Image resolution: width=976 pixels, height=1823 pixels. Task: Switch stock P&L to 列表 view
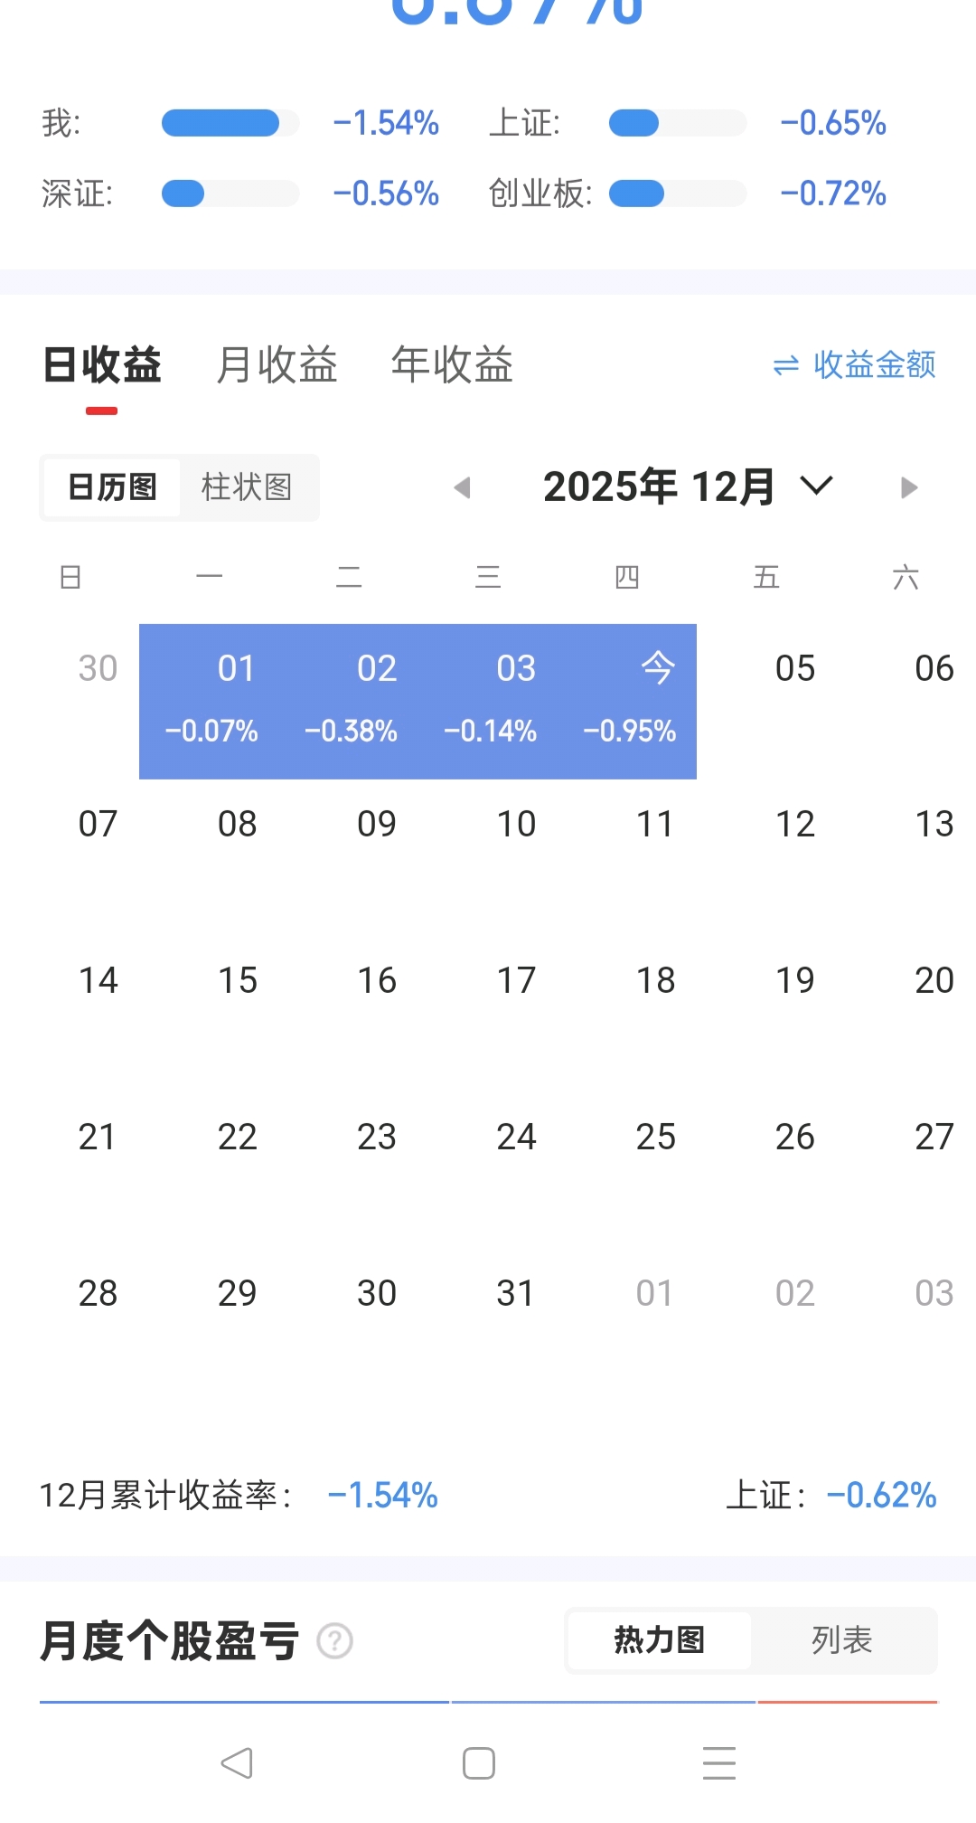842,1640
